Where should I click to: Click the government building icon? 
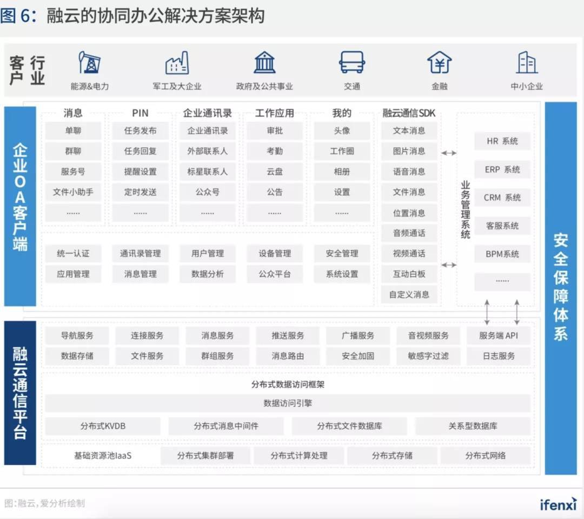pyautogui.click(x=264, y=62)
